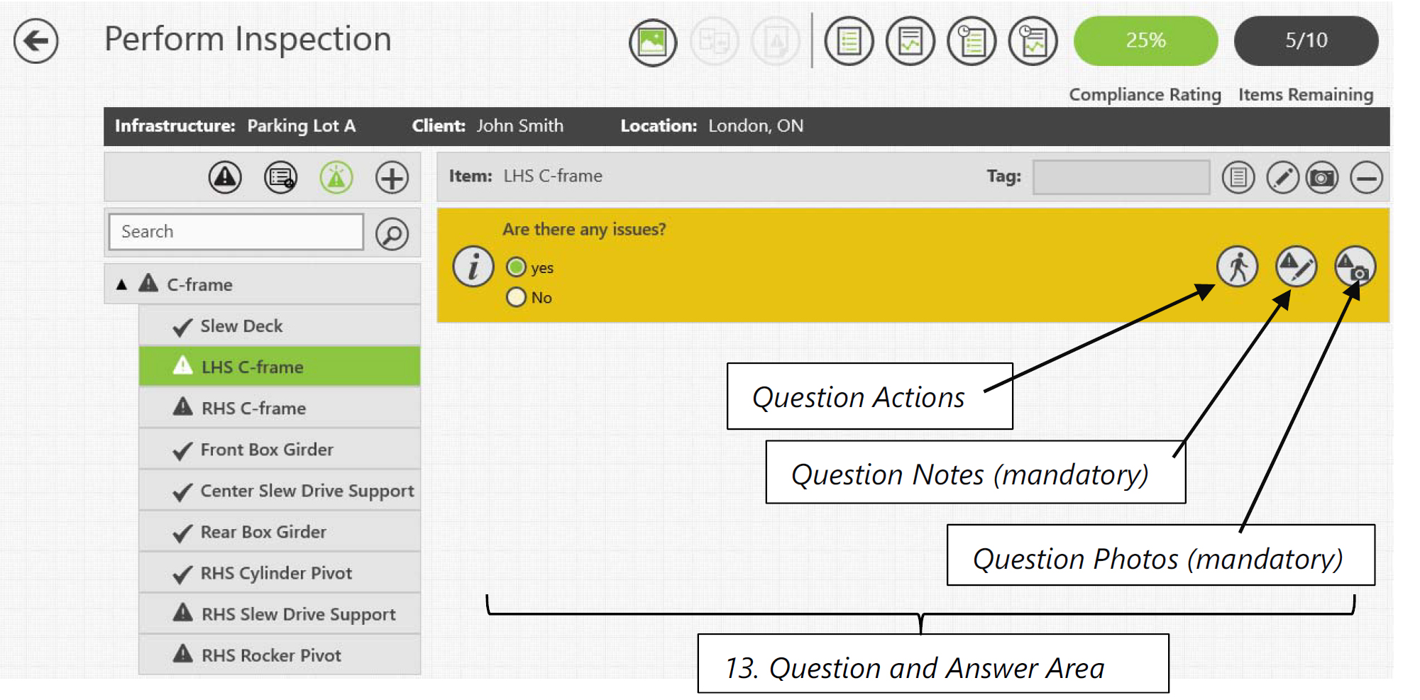1420x700 pixels.
Task: Click the item edit pencil icon
Action: (x=1282, y=177)
